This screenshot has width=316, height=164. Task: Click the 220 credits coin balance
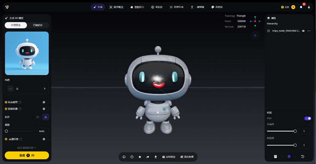[x=285, y=7]
